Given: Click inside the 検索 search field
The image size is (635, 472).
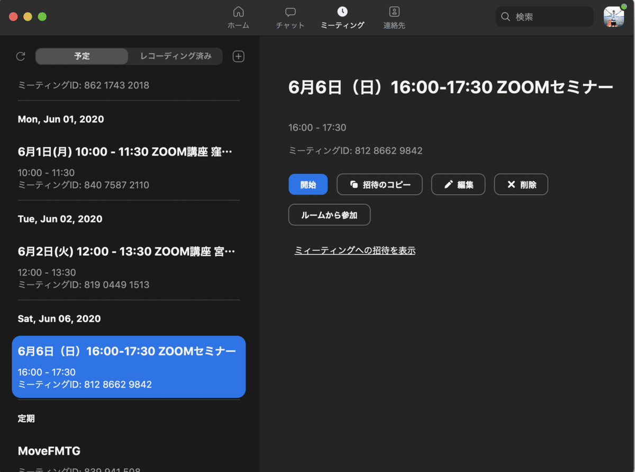Looking at the screenshot, I should (x=544, y=16).
